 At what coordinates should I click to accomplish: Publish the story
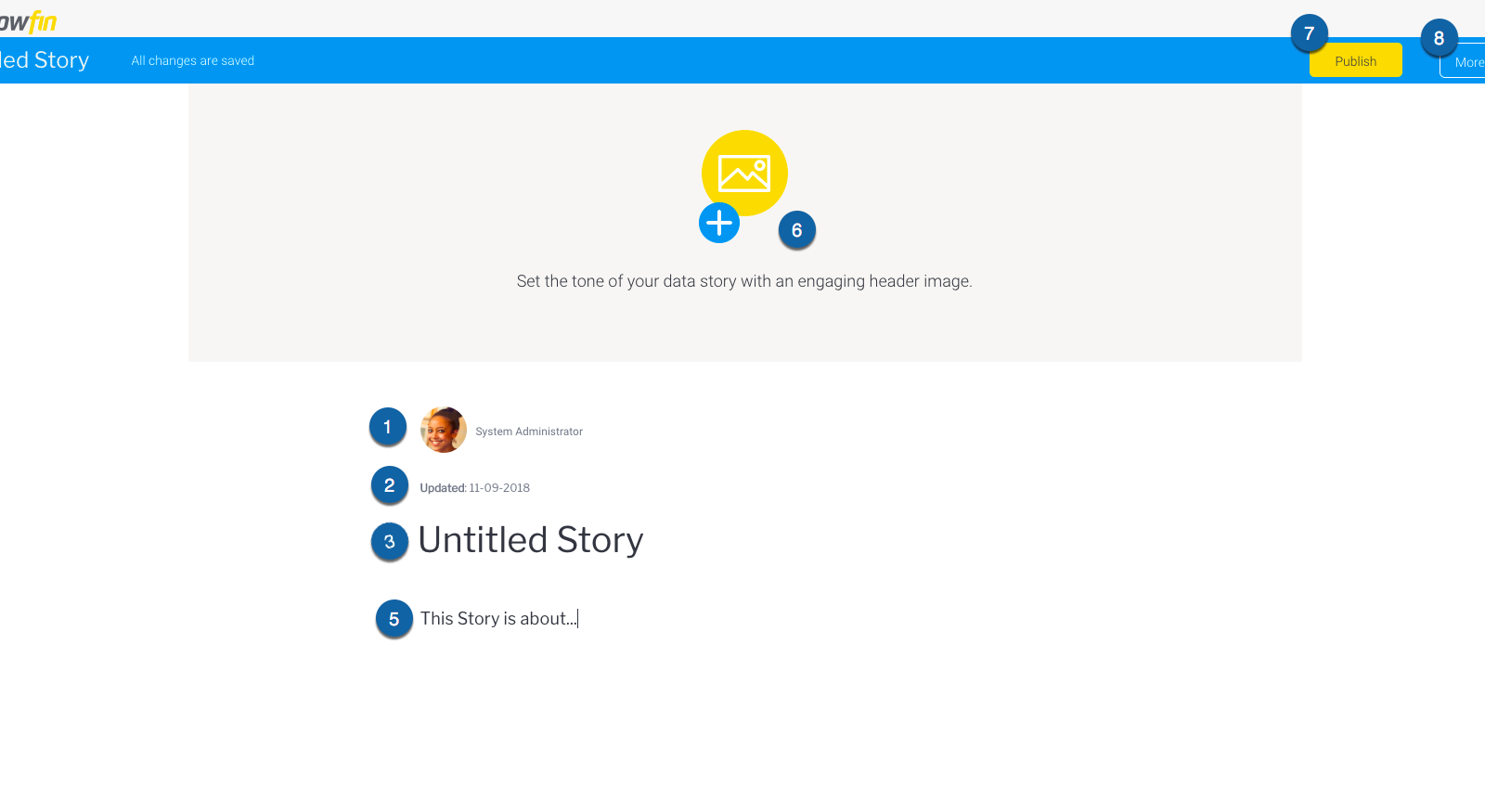1356,60
